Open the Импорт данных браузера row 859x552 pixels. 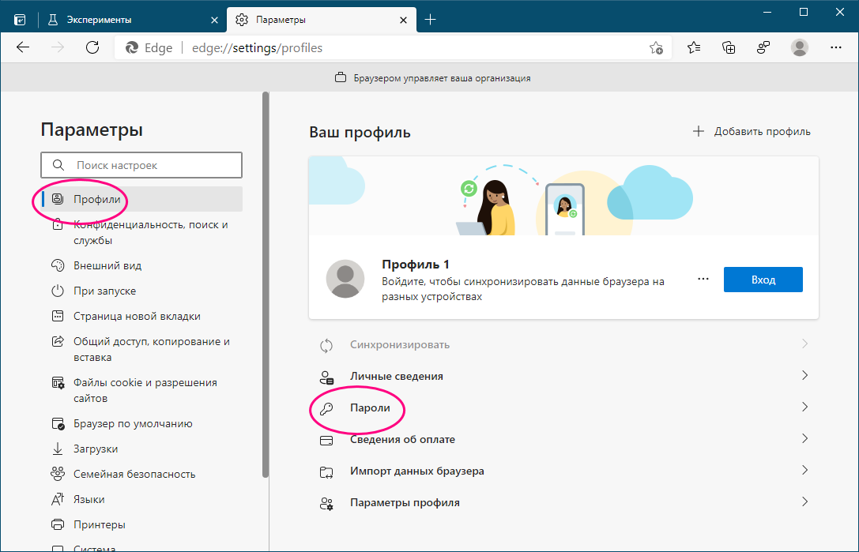point(563,471)
